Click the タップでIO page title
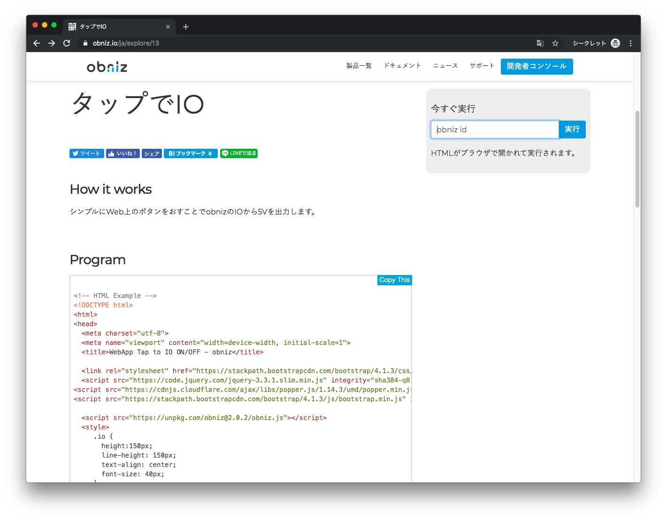The image size is (667, 520). (x=138, y=103)
